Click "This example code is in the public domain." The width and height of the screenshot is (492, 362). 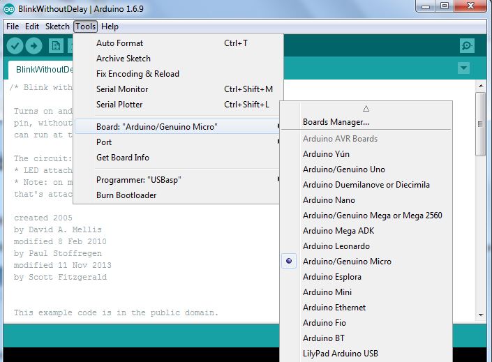[x=116, y=312]
